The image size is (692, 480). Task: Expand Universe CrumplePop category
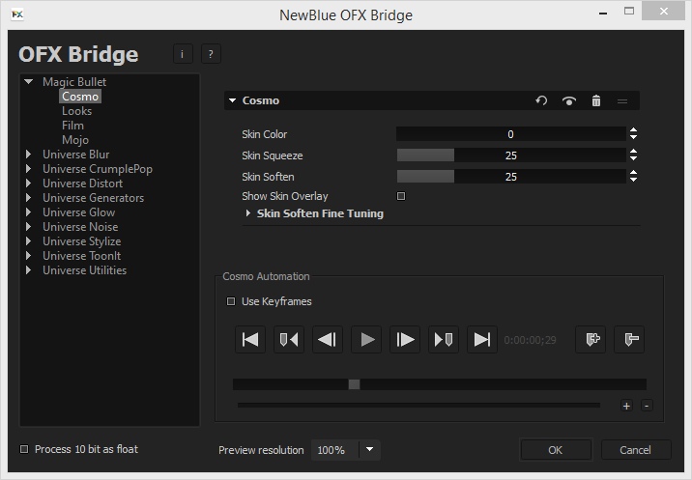(29, 169)
